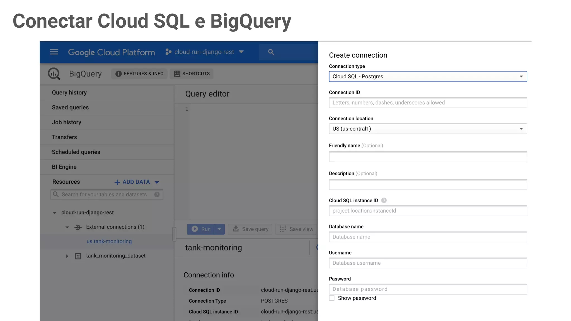Click the project hexagon icon beside cloud-run-django-rest
Viewport: 571px width, 321px height.
168,52
